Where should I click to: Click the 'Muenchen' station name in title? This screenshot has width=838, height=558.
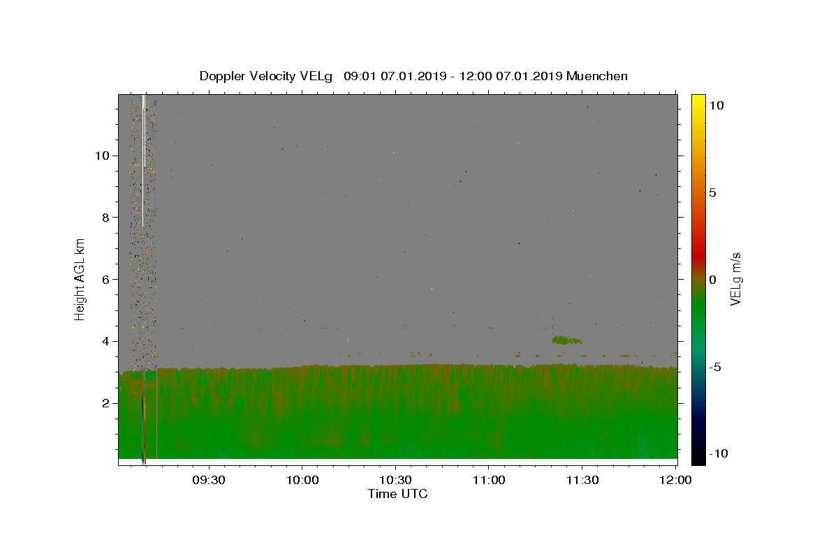point(597,76)
